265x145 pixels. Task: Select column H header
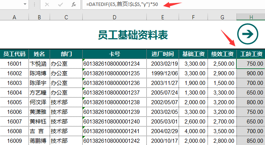pos(251,17)
